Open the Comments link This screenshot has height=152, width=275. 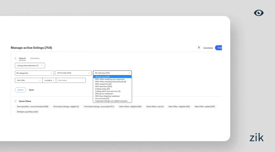208,48
